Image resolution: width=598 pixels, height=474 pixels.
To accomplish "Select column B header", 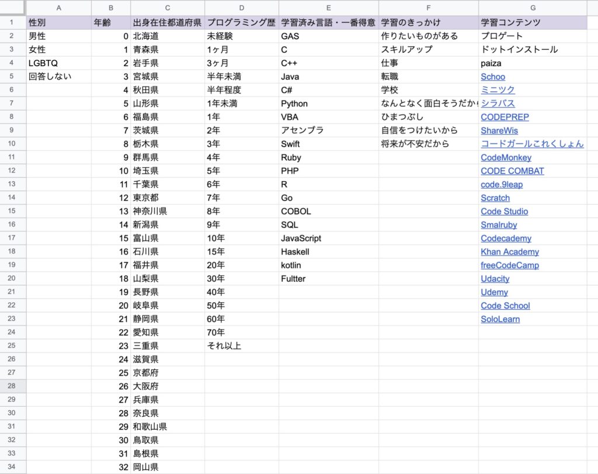I will pos(111,8).
